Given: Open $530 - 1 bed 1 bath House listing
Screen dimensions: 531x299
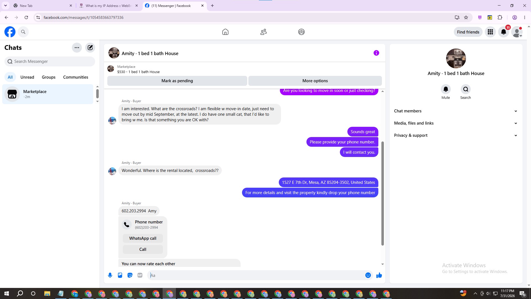Looking at the screenshot, I should click(x=138, y=72).
